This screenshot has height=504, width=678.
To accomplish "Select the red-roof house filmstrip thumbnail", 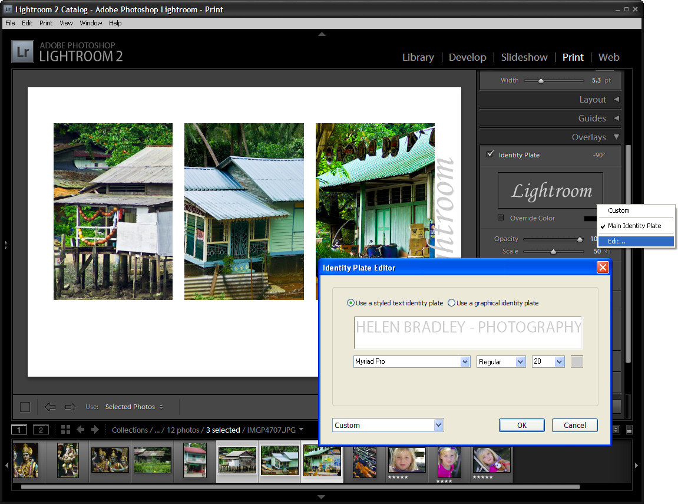I will (195, 460).
